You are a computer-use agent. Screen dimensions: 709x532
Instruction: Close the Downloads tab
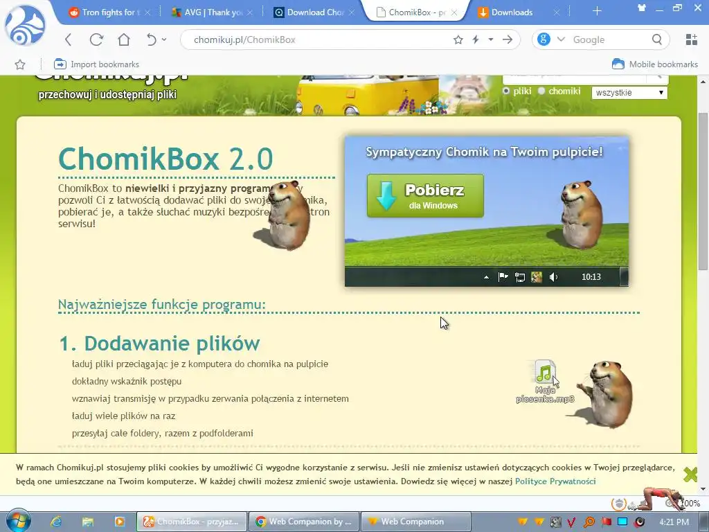[557, 12]
